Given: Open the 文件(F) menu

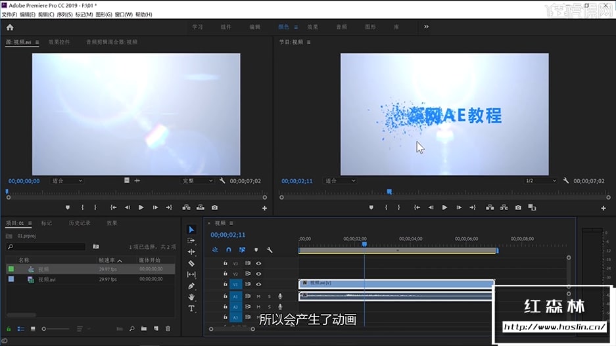Looking at the screenshot, I should 9,14.
